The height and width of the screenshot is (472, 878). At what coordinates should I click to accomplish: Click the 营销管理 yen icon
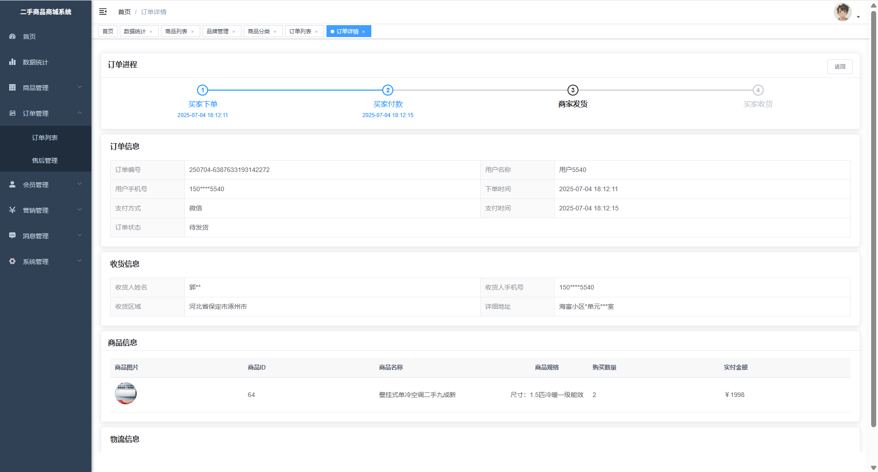12,210
